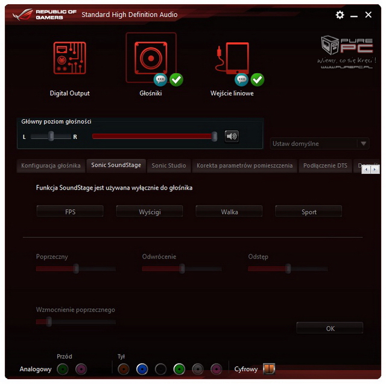386x384 pixels.
Task: Click the chat bubble badge on Wejście liniowe
Action: pos(242,79)
